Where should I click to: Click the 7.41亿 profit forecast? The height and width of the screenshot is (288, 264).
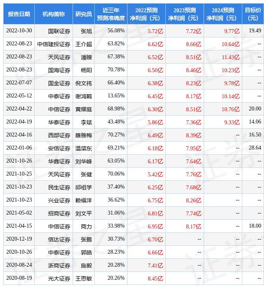pyautogui.click(x=155, y=266)
